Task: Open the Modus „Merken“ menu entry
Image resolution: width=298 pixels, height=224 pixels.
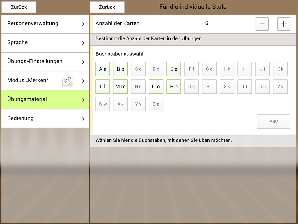Action: [28, 80]
